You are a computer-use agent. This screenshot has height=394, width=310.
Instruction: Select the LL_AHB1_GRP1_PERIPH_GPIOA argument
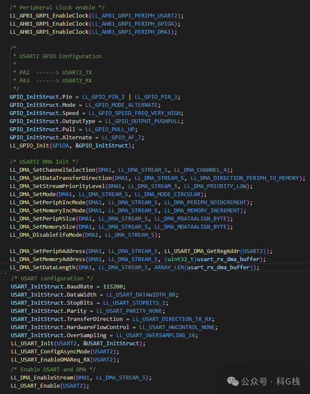133,24
